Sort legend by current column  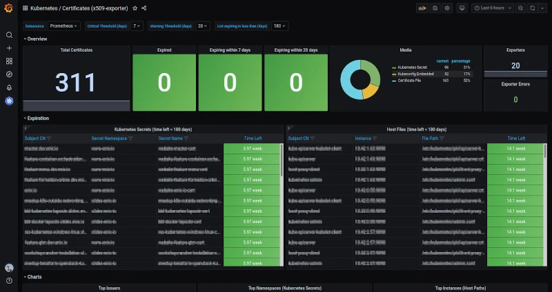(442, 61)
